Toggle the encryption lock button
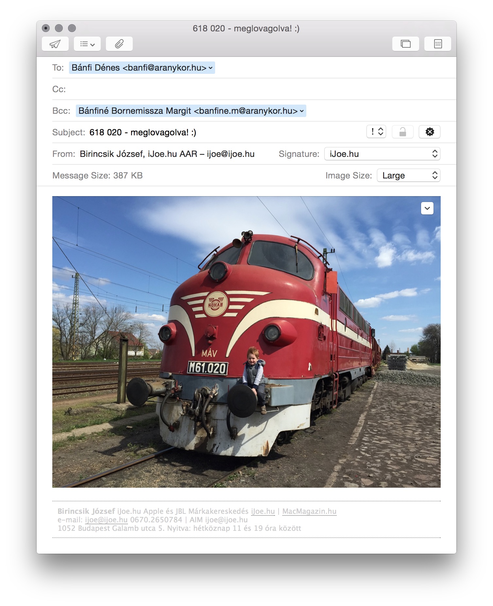This screenshot has height=606, width=493. (x=403, y=132)
